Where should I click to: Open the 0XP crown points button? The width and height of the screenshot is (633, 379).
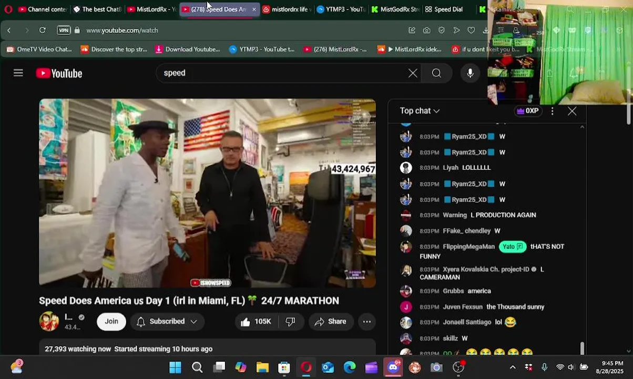tap(527, 111)
